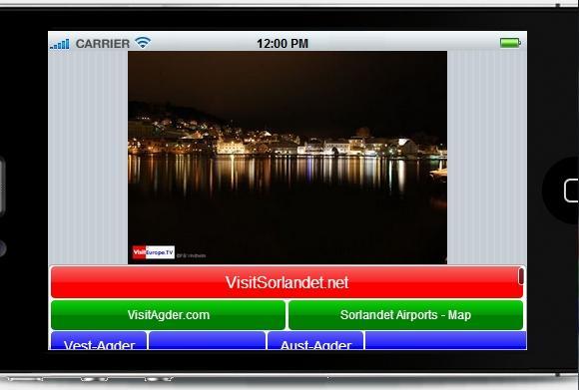Screen dimensions: 579x390
Task: Click the striped gray area right of photo
Action: [487, 158]
